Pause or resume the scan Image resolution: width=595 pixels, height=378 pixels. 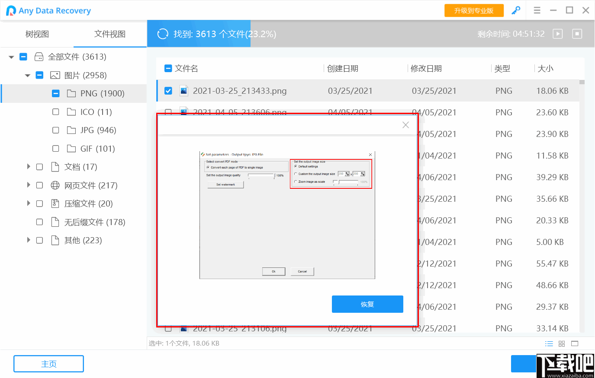coord(558,34)
